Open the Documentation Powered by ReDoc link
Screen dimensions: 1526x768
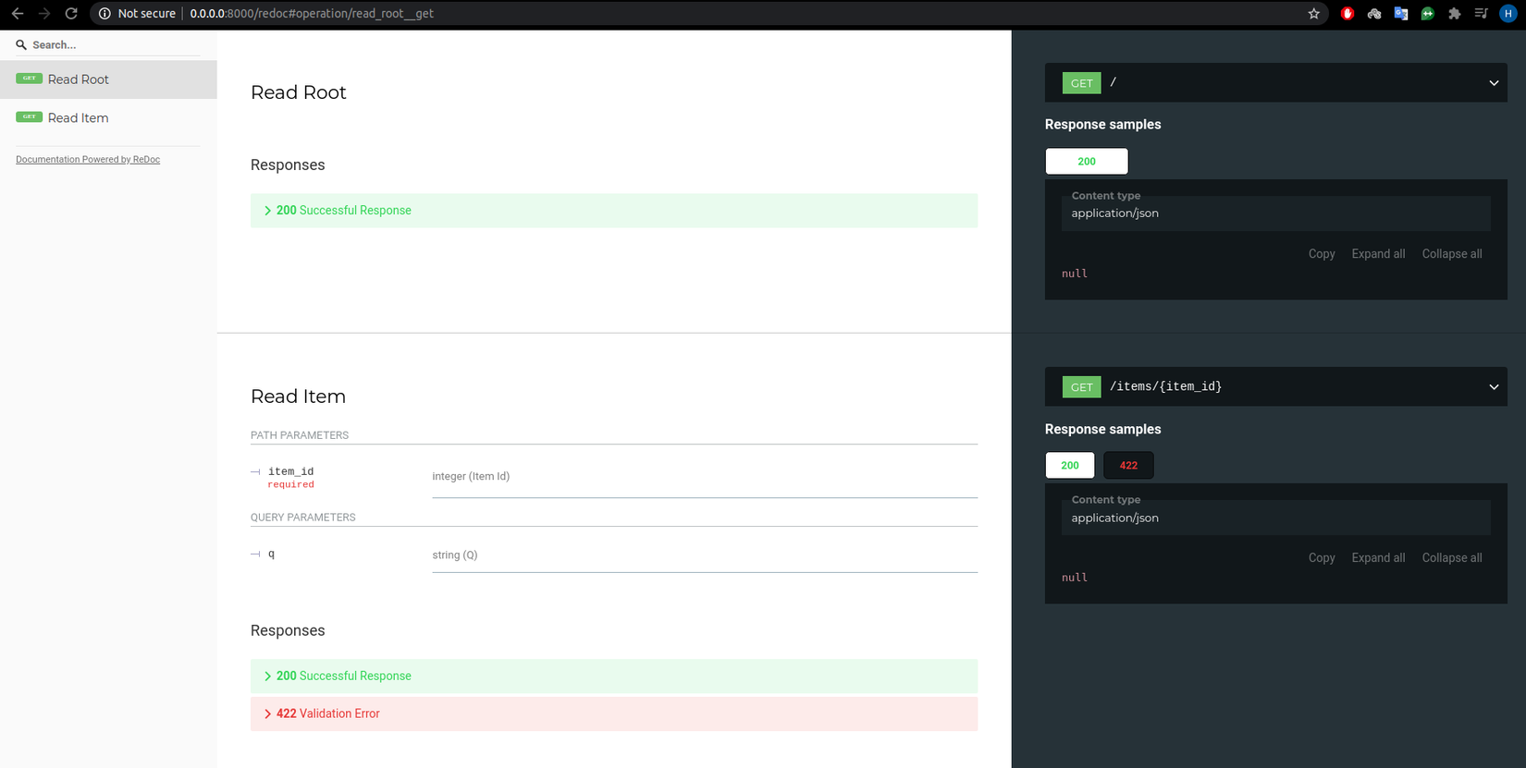[x=88, y=160]
